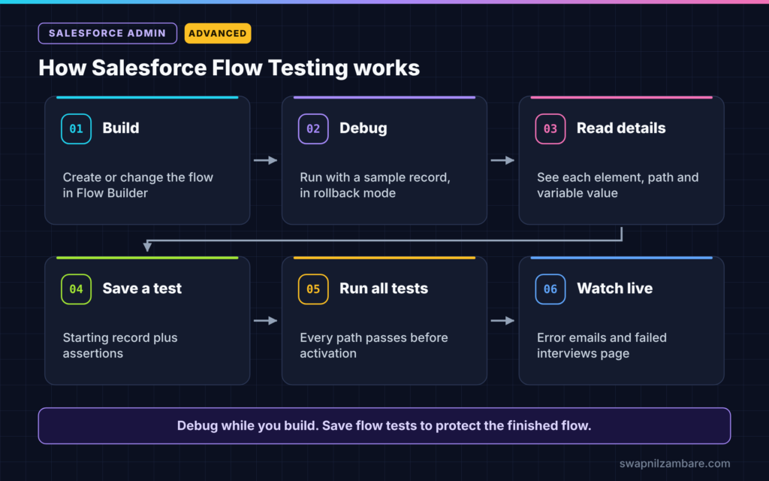Click 'Every path passes before activation' description
Screen dimensions: 769x481
[374, 346]
